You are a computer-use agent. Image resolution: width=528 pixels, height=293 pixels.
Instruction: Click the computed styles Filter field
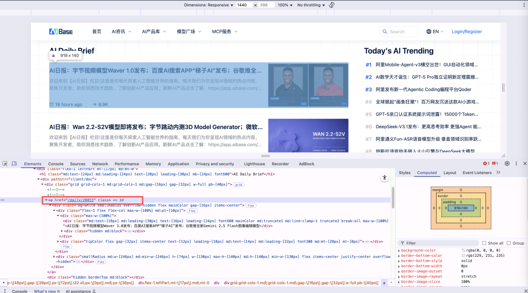(x=439, y=243)
